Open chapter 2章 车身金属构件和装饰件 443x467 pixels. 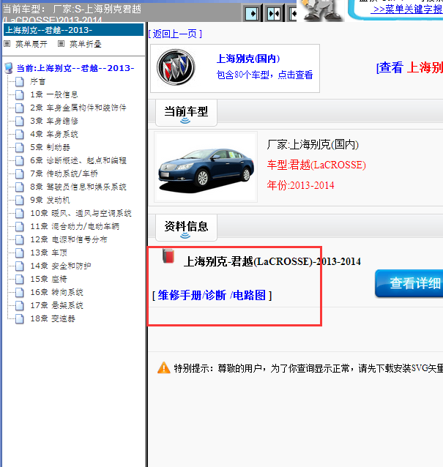click(78, 108)
